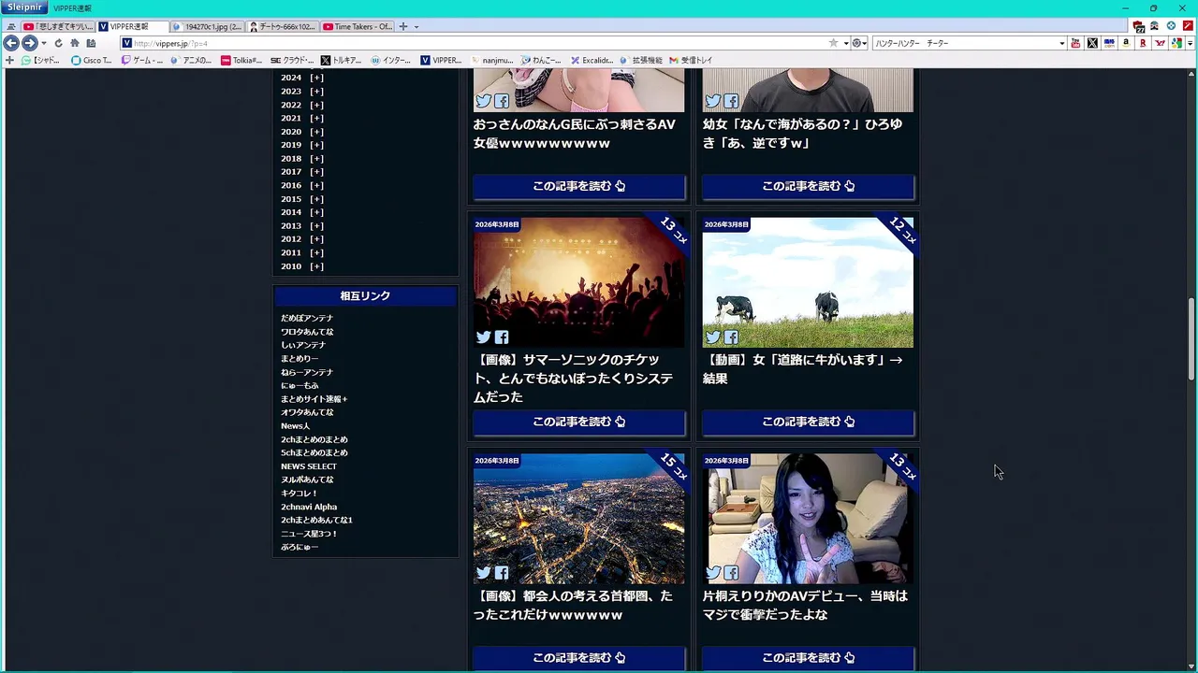This screenshot has width=1198, height=673.
Task: Share city night view article on Facebook
Action: coord(502,573)
